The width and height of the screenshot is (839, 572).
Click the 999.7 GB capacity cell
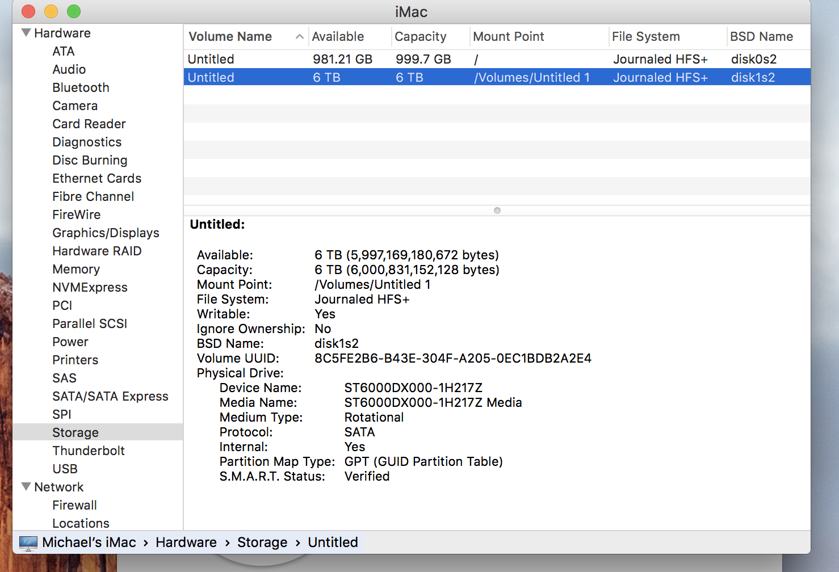tap(423, 59)
